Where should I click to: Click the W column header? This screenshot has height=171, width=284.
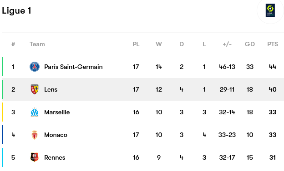pyautogui.click(x=159, y=44)
